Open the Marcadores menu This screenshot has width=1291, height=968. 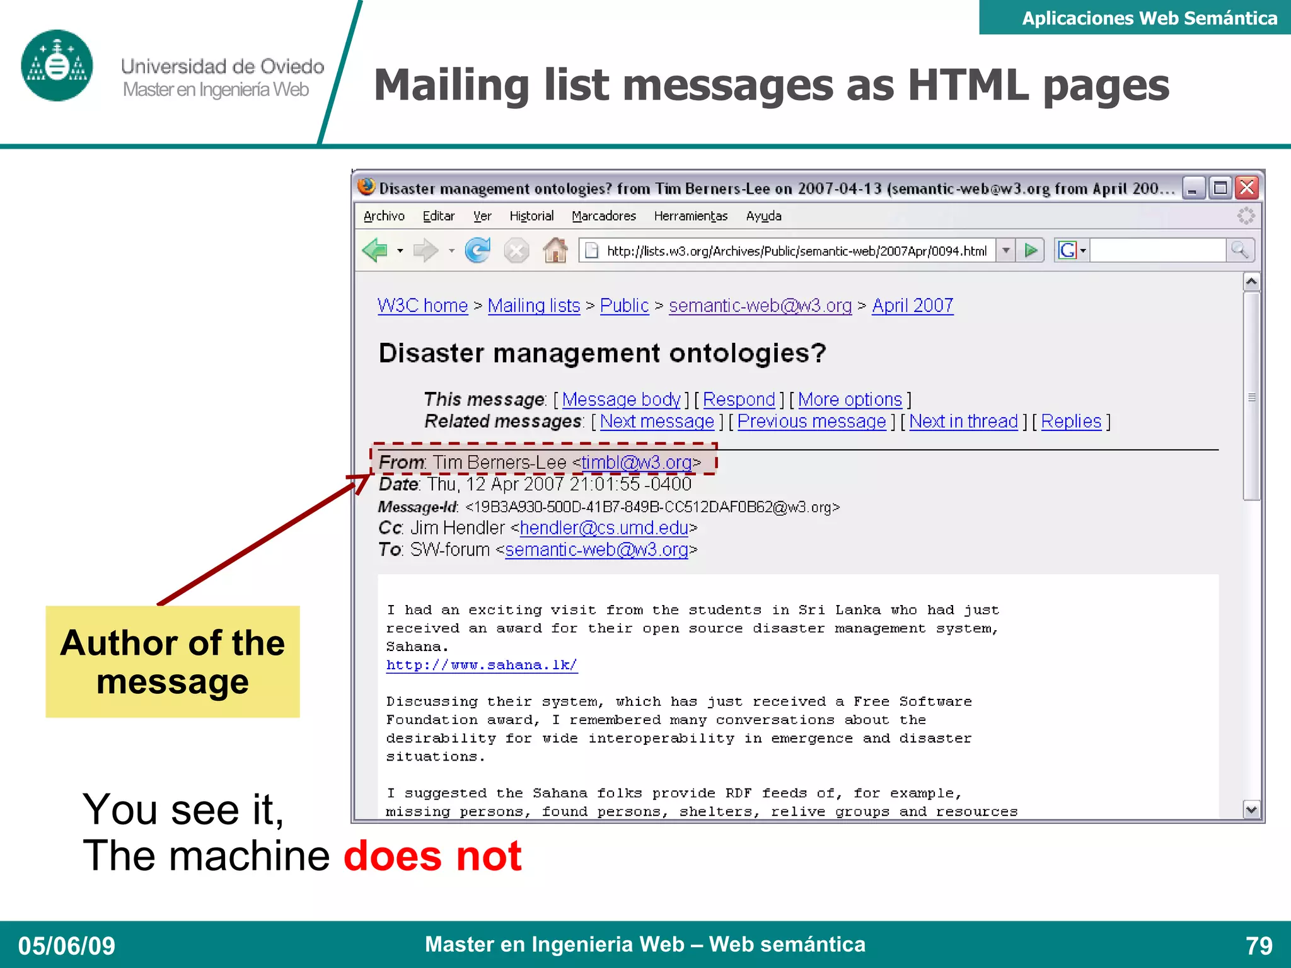(x=603, y=216)
